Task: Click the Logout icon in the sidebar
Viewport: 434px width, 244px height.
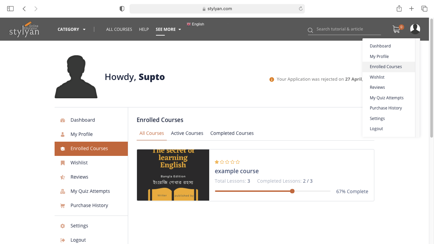Action: 62,240
